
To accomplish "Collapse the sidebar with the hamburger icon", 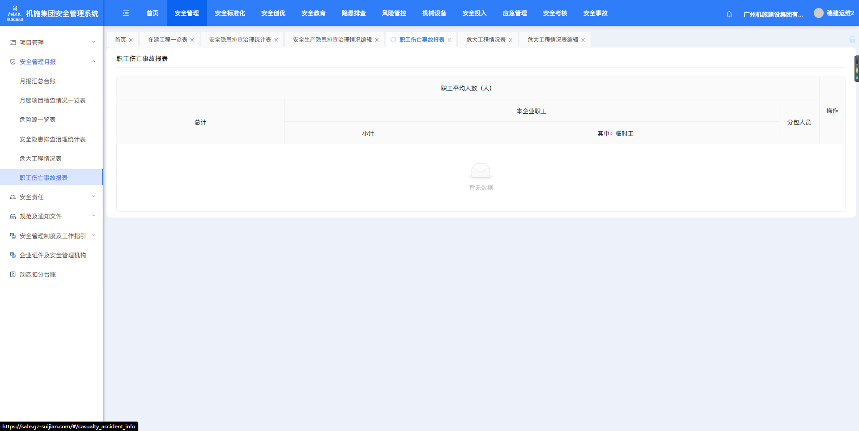I will [x=126, y=13].
